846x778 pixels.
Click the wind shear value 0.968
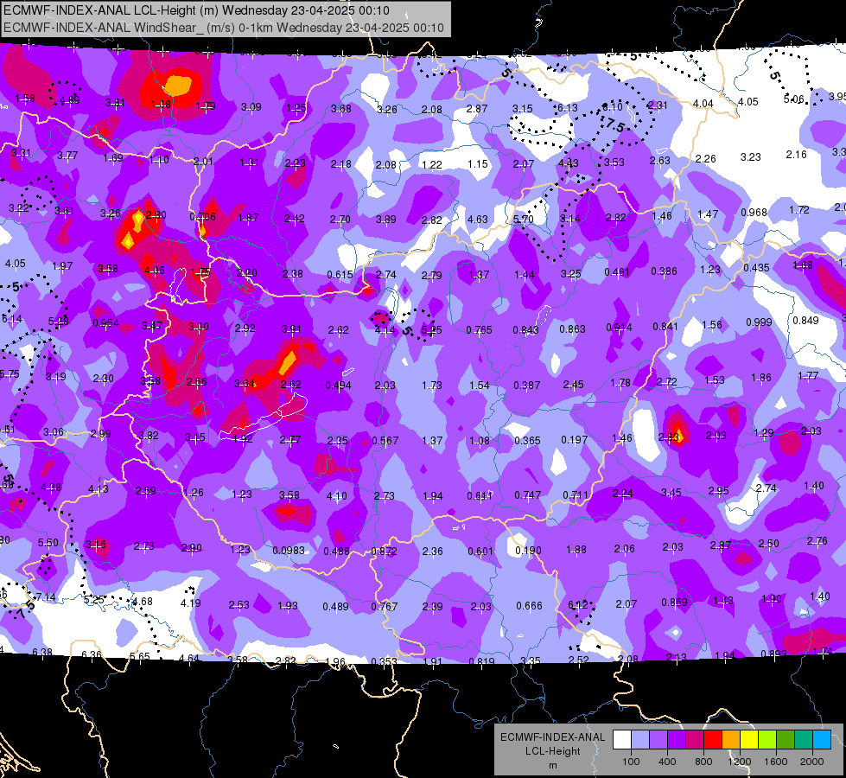(754, 212)
